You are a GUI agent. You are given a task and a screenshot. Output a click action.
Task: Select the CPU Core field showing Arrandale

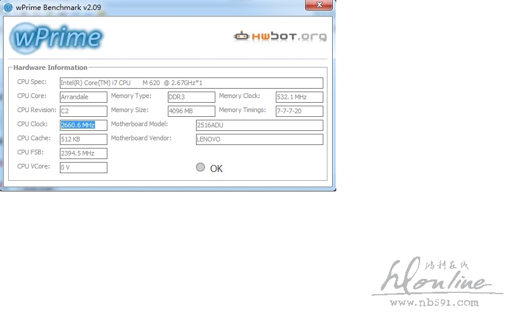point(83,97)
